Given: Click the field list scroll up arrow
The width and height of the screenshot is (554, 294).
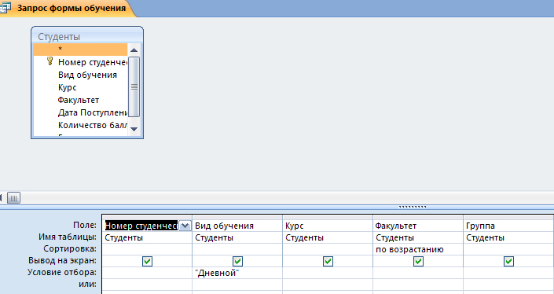Looking at the screenshot, I should [134, 50].
